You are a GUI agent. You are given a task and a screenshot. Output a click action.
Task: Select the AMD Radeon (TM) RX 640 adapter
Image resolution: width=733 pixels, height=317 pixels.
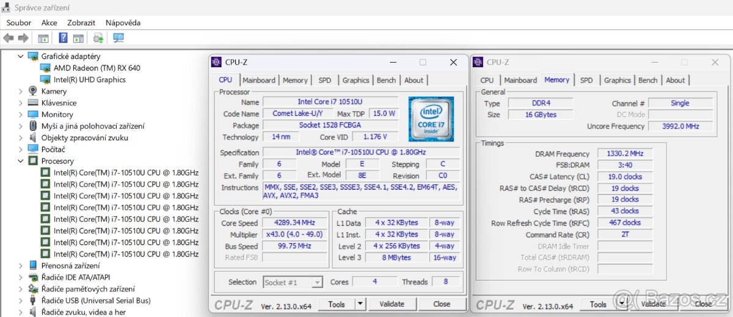click(97, 68)
